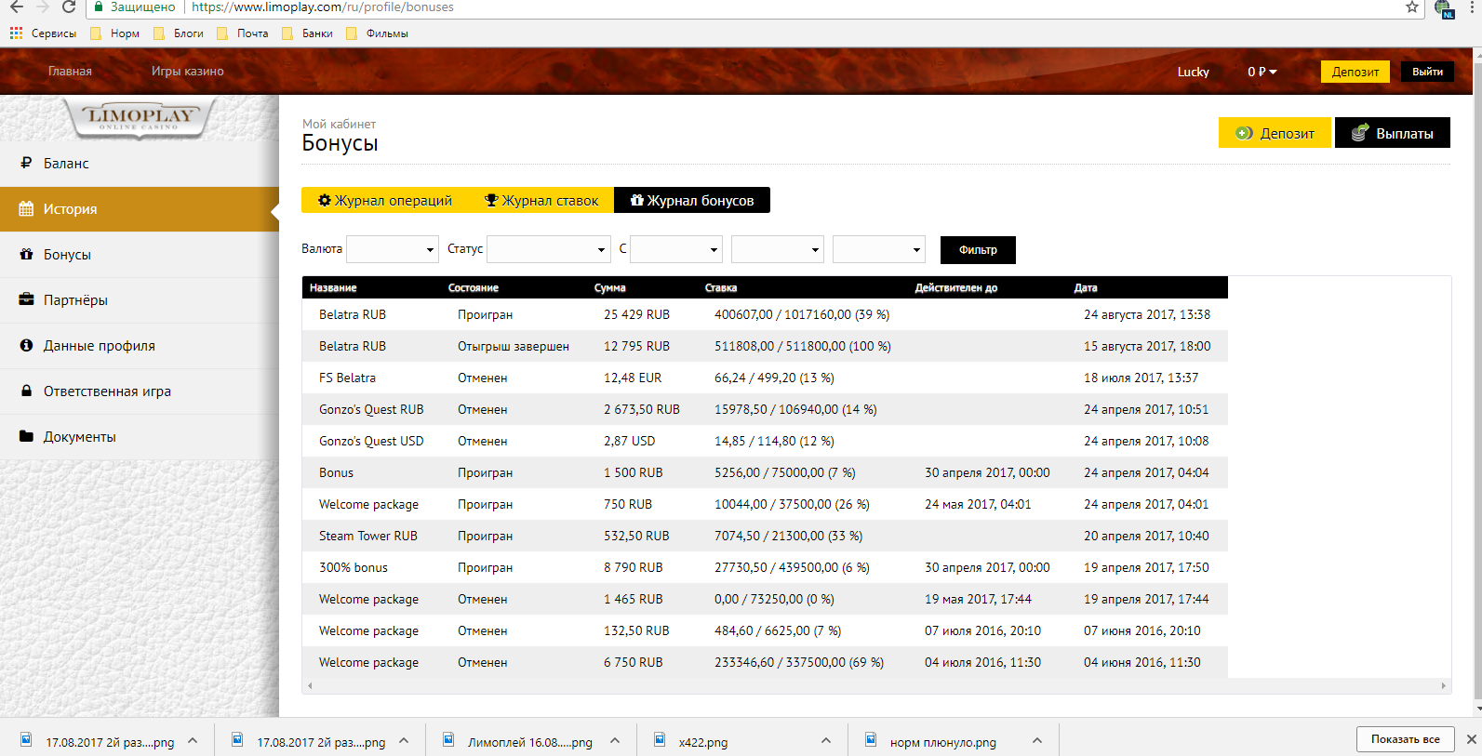Expand options for x422.png download
This screenshot has width=1482, height=756.
point(826,740)
